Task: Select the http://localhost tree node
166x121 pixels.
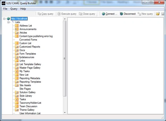Action: (19, 19)
